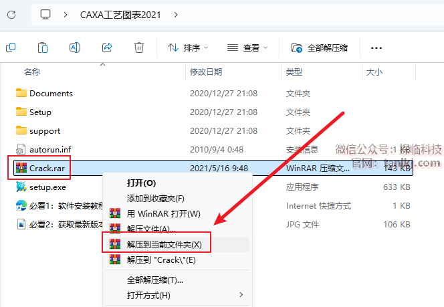Sort by the 大小 column header
Viewport: 444px width, 307px height.
(x=374, y=72)
